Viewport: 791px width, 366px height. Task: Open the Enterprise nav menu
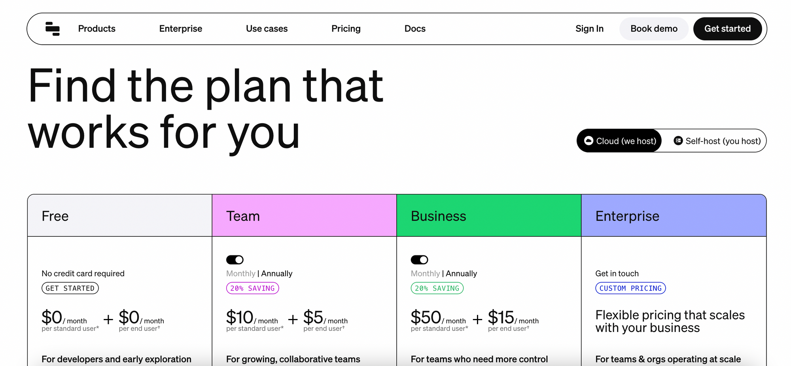[x=181, y=29]
